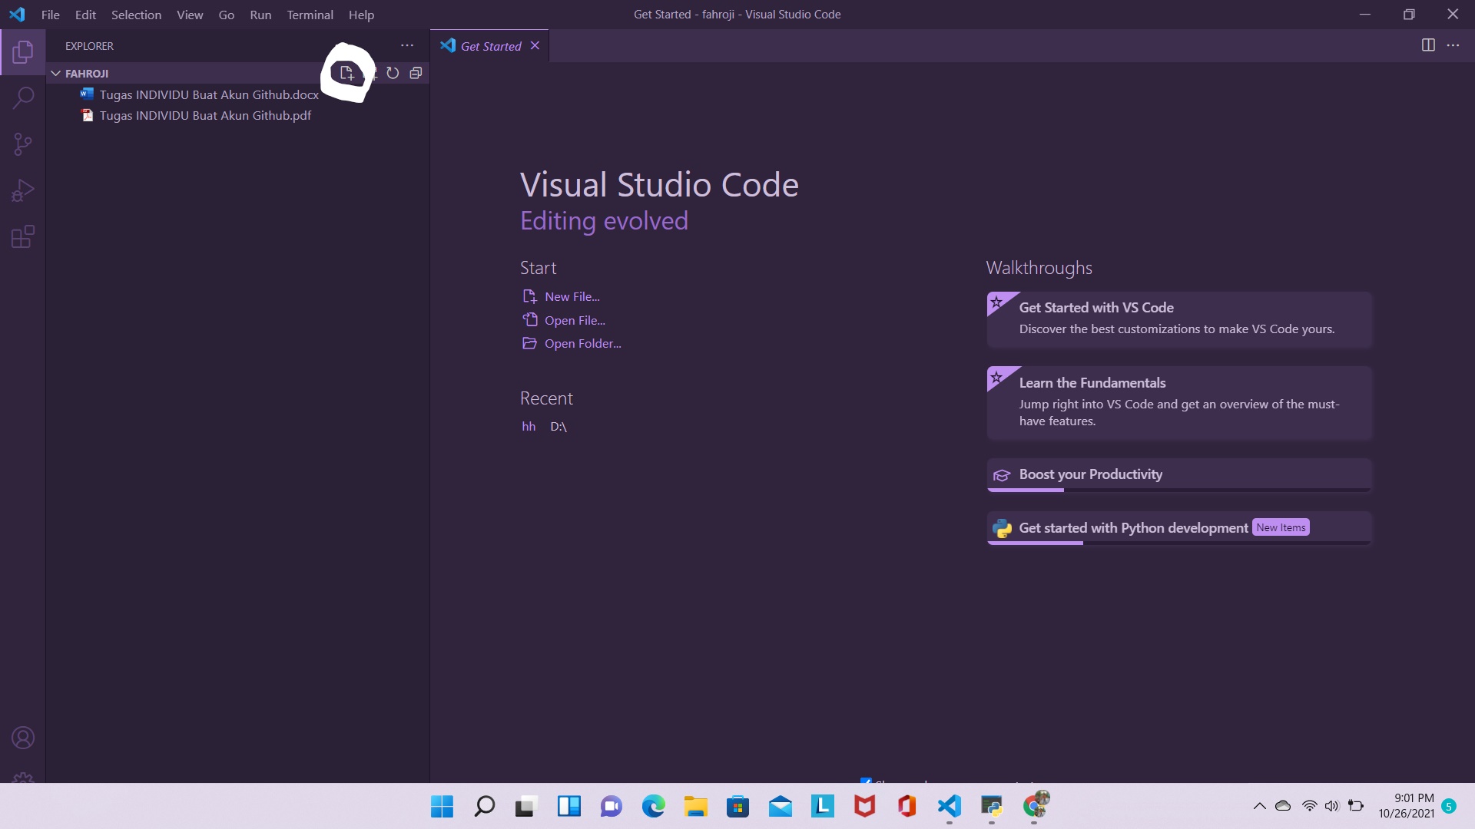Open Microsoft Edge from the taskbar
The height and width of the screenshot is (829, 1475).
653,806
